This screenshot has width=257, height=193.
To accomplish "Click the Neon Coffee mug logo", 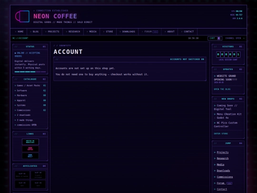I will pos(22,16).
